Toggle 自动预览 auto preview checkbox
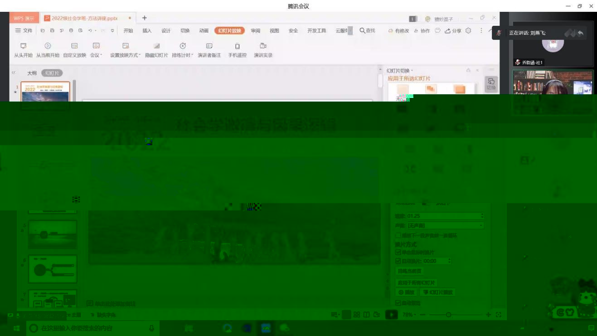This screenshot has height=336, width=597. coord(398,303)
